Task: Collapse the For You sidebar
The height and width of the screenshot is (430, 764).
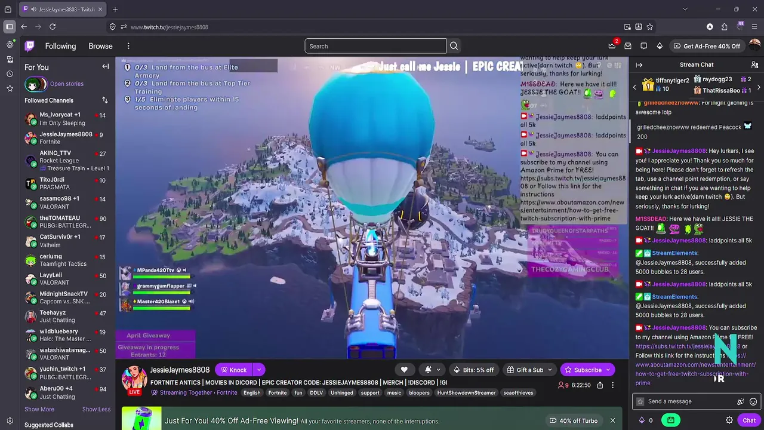Action: (106, 67)
